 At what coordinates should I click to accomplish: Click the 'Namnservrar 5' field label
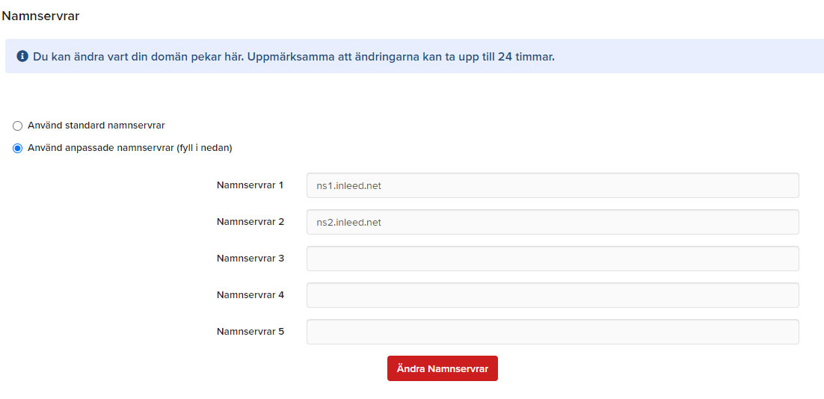pyautogui.click(x=250, y=331)
